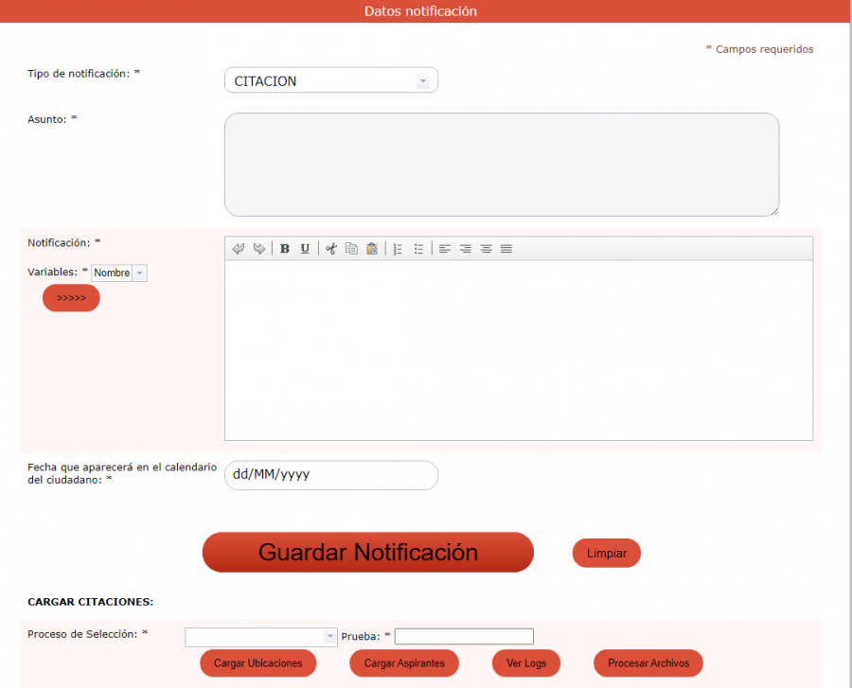Viewport: 852px width, 688px height.
Task: Focus the calendar date field dd/MM/yyyy
Action: pos(330,475)
